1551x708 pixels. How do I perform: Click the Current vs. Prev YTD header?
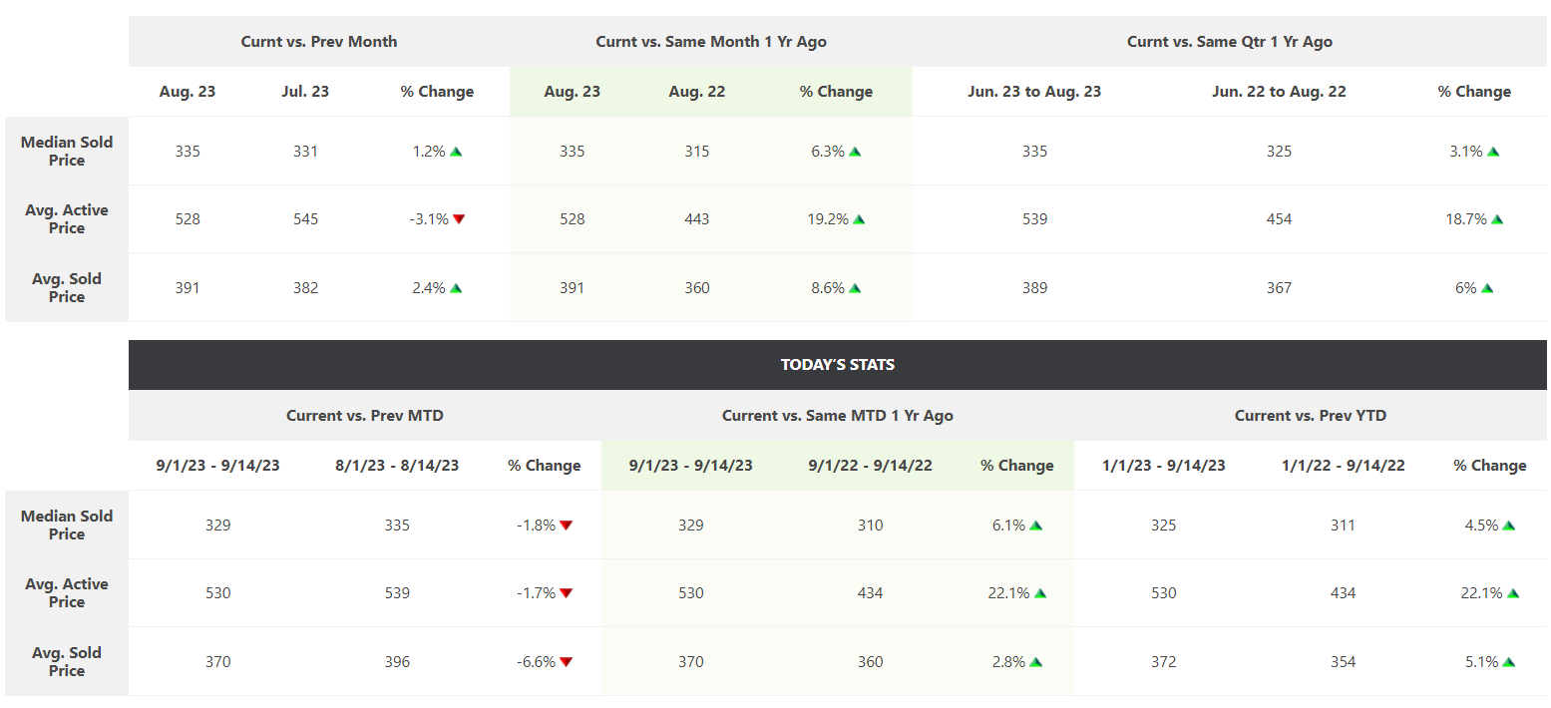coord(1311,416)
